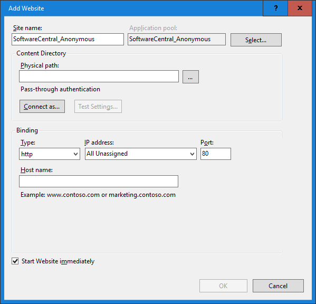Open the Connect as... dialog
Viewport: 316px width, 304px height.
click(x=42, y=107)
